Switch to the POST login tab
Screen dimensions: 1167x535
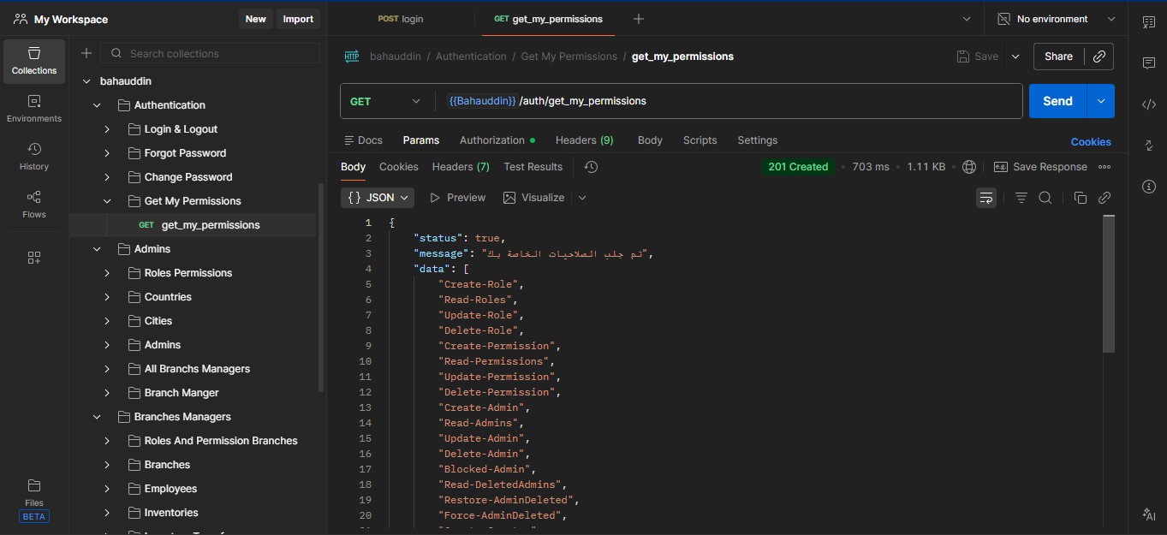coord(401,19)
